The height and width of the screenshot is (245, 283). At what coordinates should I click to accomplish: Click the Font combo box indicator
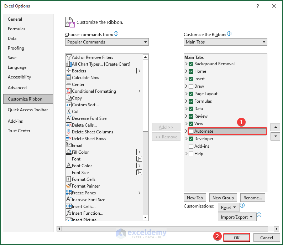(x=139, y=159)
